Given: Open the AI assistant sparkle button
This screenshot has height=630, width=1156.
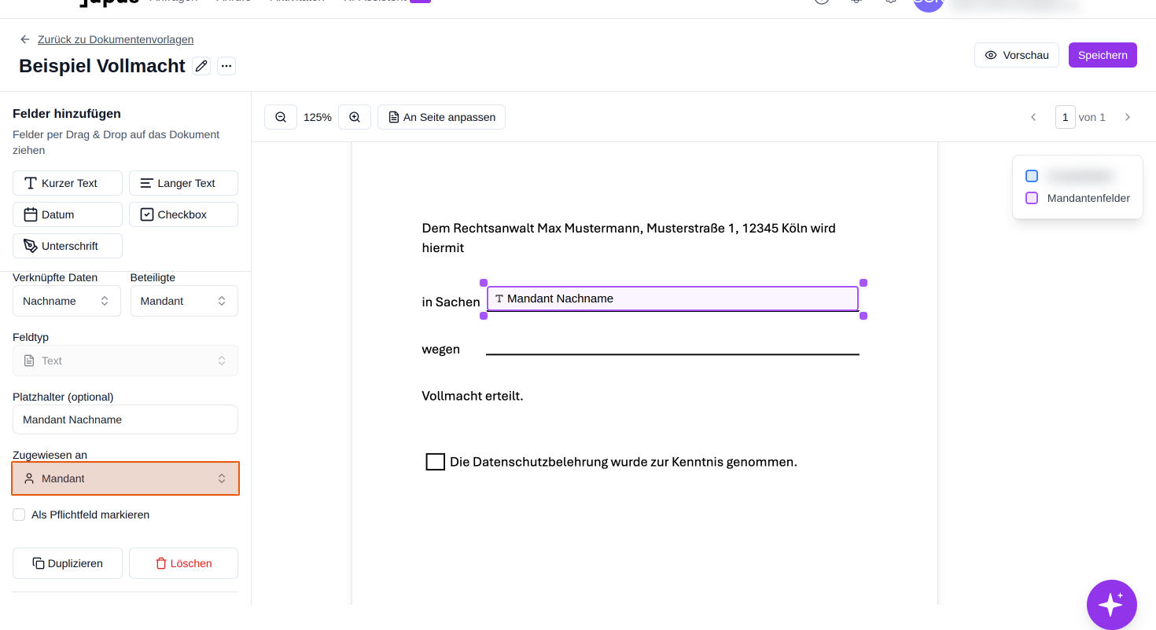Looking at the screenshot, I should coord(1111,605).
